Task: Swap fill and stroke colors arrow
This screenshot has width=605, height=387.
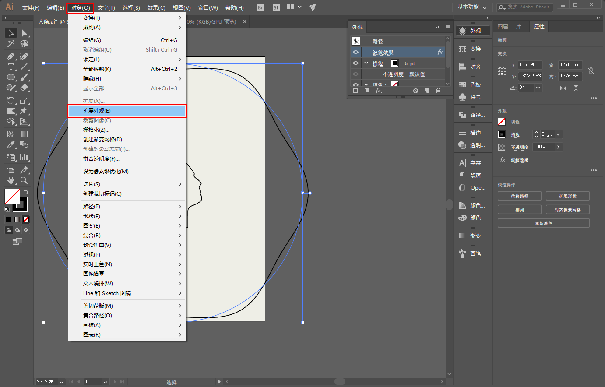Action: (26, 192)
